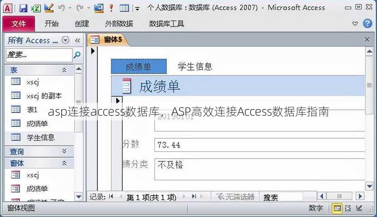Open the 文件 file menu
The image size is (377, 217).
click(x=19, y=23)
